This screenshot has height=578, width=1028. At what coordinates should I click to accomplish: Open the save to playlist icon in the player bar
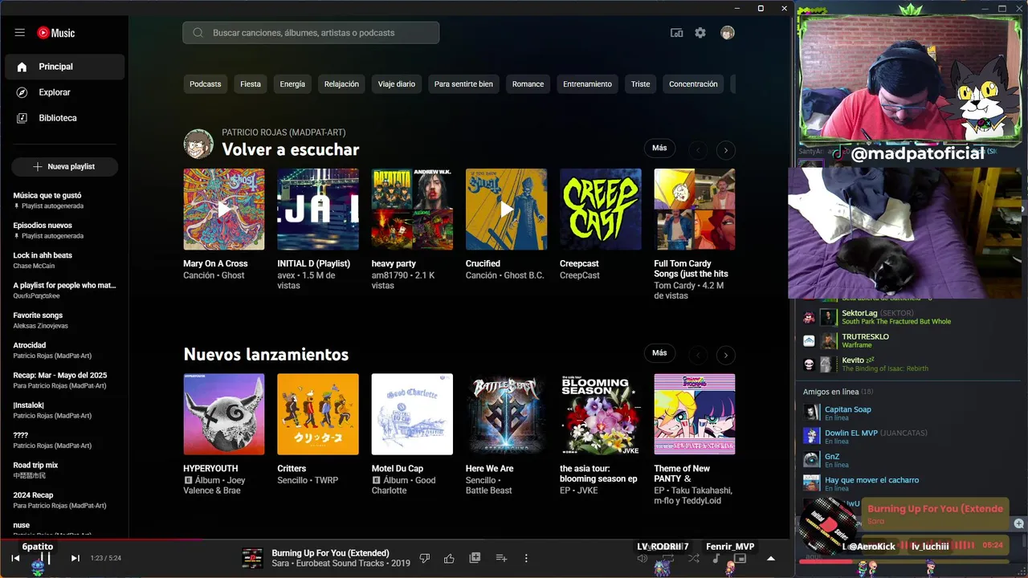pos(475,558)
